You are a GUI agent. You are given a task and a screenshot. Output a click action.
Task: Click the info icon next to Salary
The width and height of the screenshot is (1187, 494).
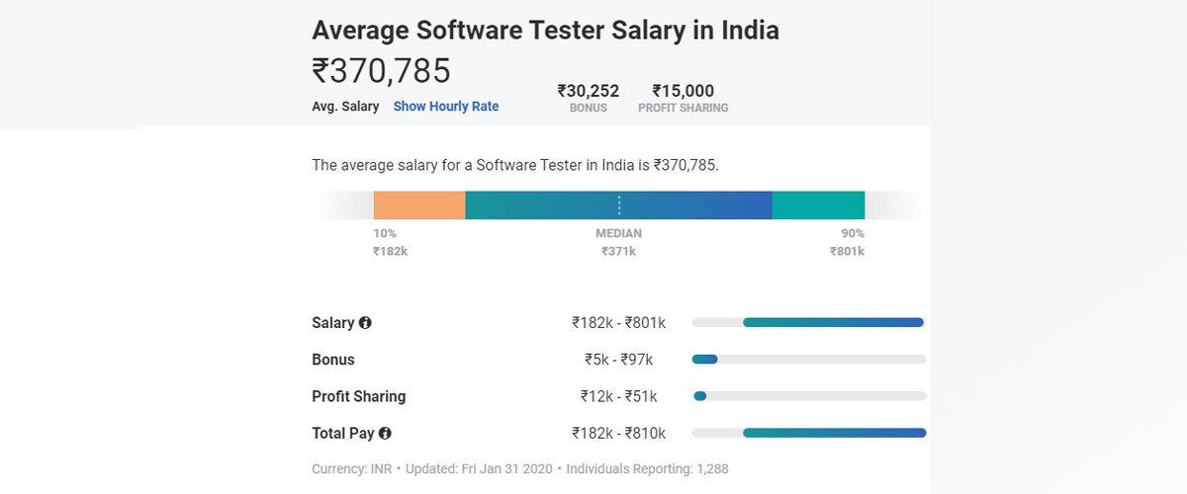click(365, 323)
